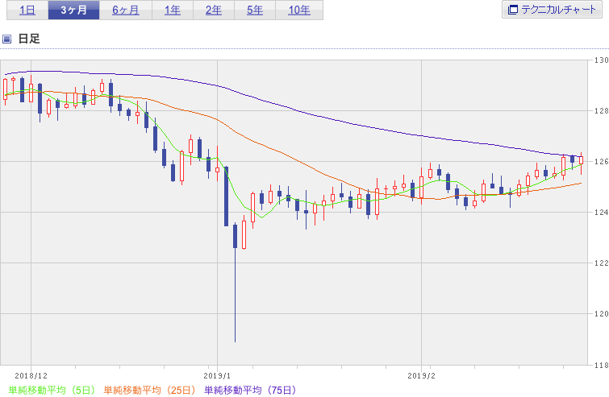Screen dimensions: 609x397
Task: Click the 2018/12 date axis label
Action: (x=31, y=376)
